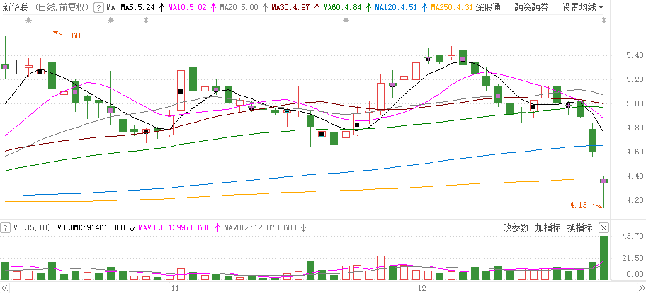Select the MA5:5.24 moving average label

[138, 7]
